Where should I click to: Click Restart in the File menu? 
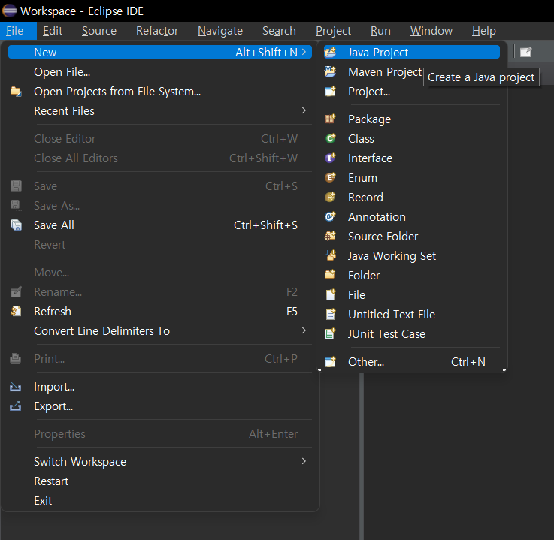click(51, 481)
